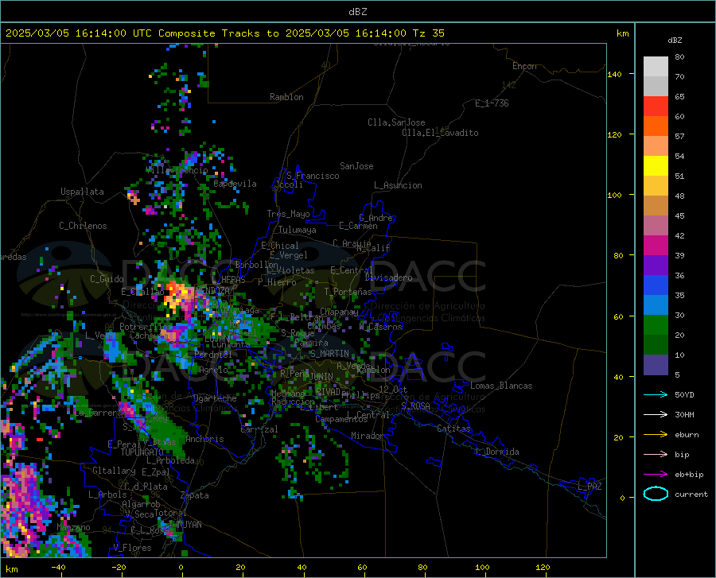Click the L_PAZ map label
716x578 pixels.
coord(590,487)
